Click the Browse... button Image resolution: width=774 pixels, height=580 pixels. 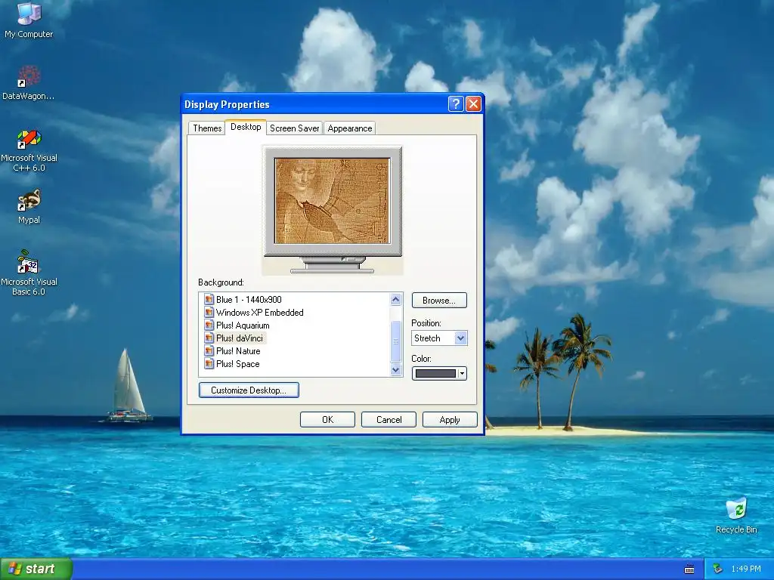point(439,301)
